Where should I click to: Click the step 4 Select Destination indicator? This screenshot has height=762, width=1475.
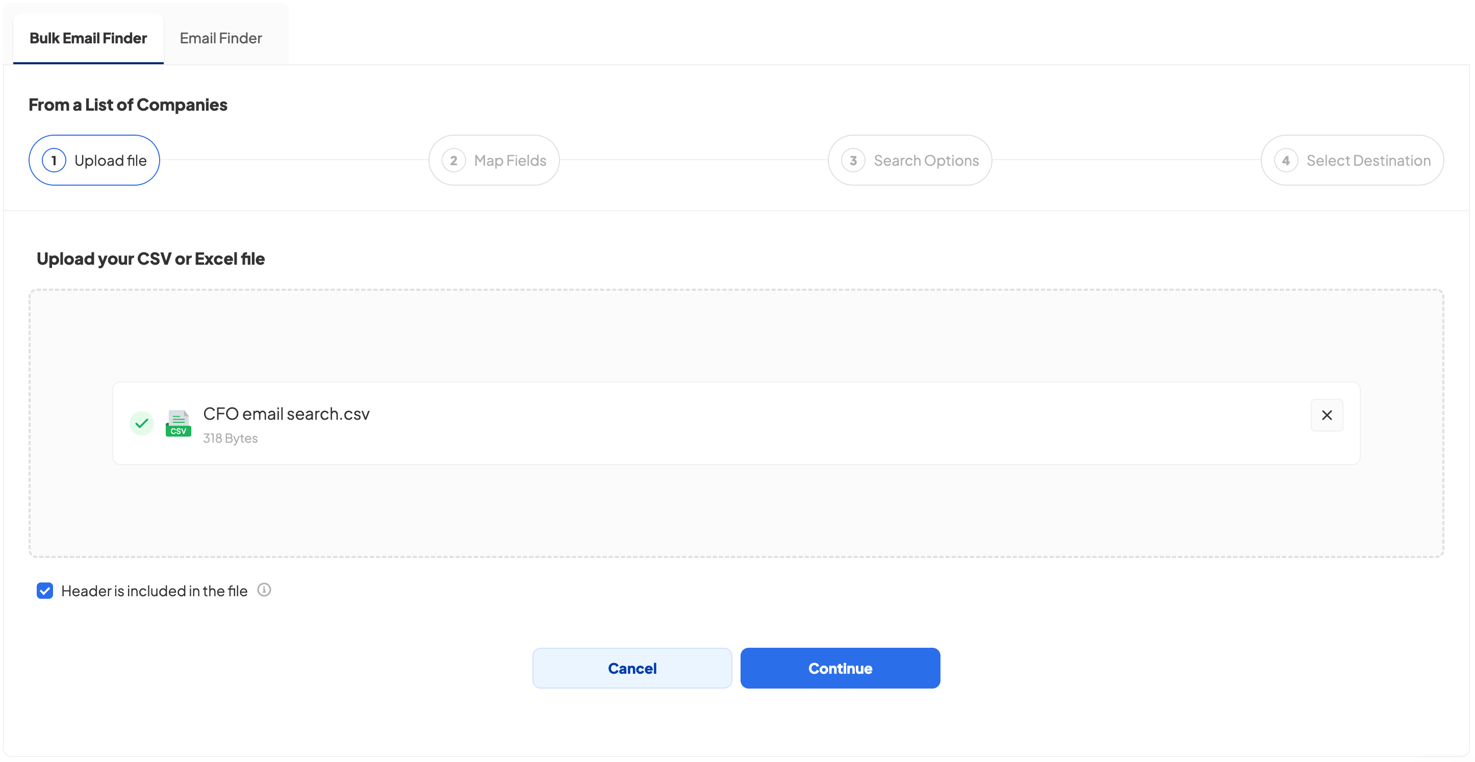coord(1352,160)
